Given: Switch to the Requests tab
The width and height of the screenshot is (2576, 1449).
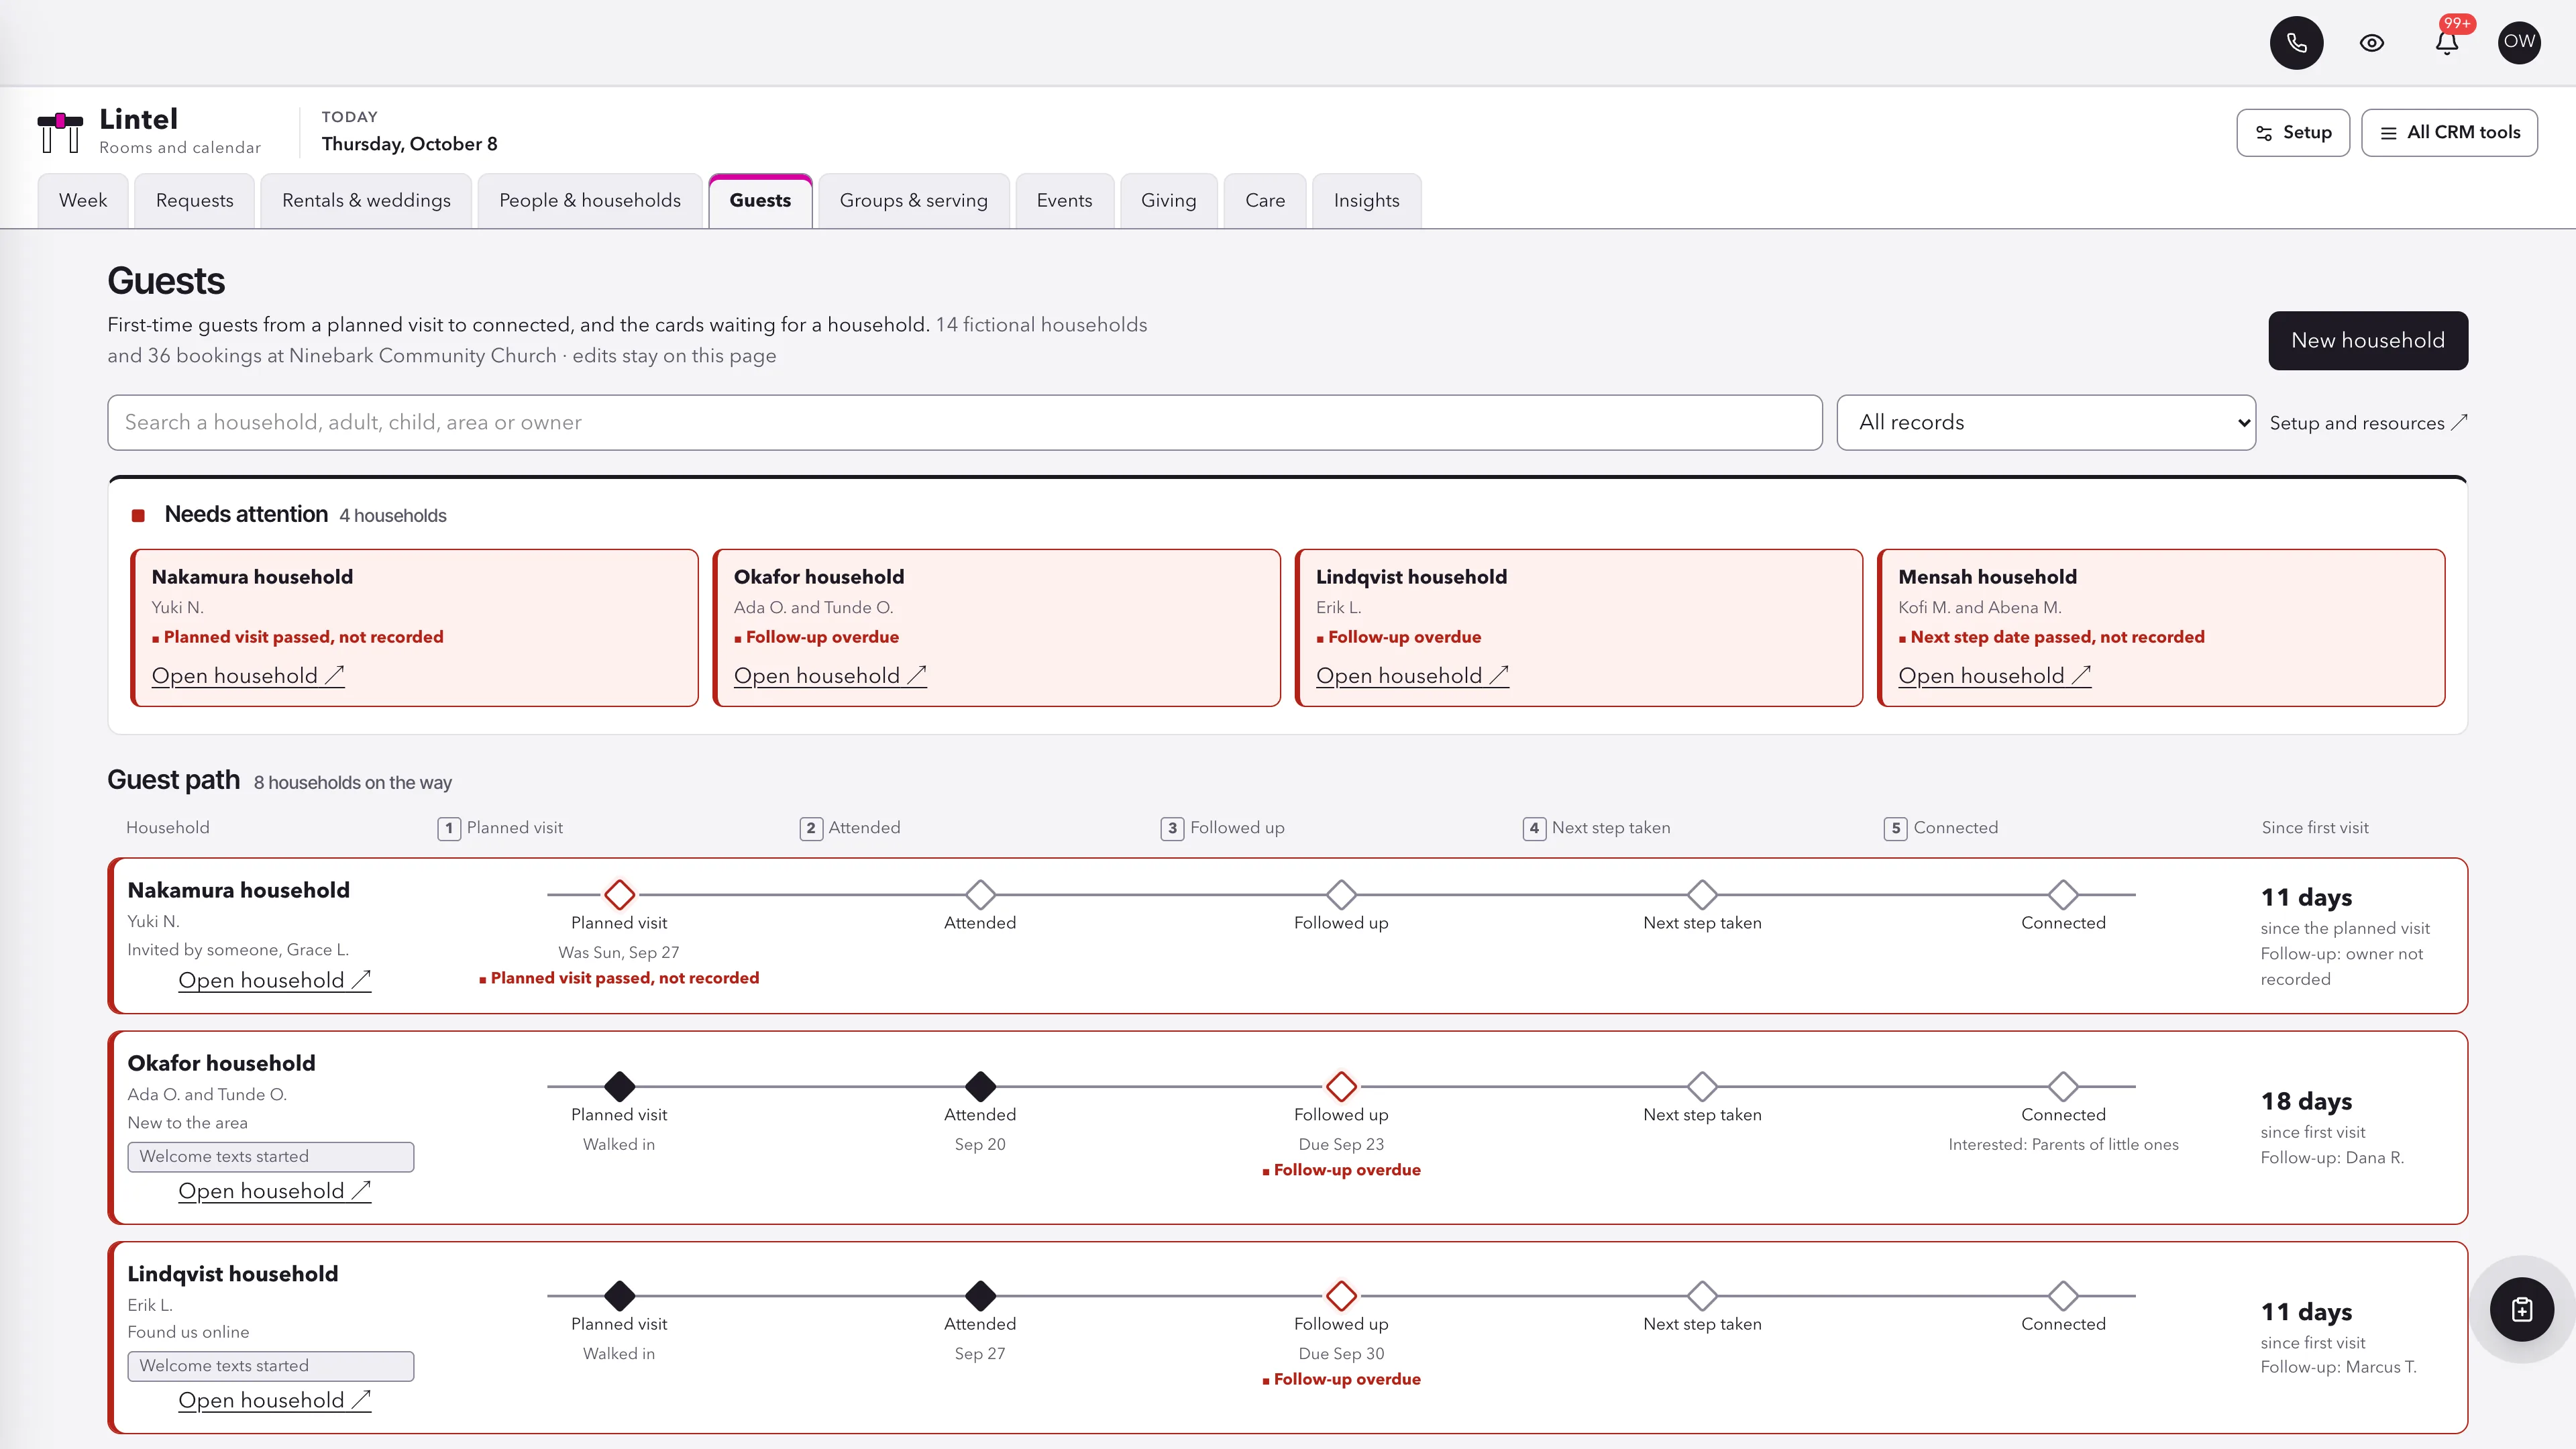Looking at the screenshot, I should (194, 200).
